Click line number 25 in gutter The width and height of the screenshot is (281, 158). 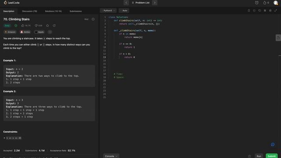coord(104,97)
